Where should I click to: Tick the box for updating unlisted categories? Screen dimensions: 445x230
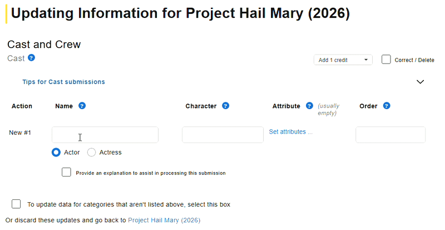[x=16, y=204]
